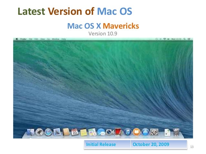The width and height of the screenshot is (206, 154).
Task: Click the 'Version 10.9' subtitle
Action: (x=103, y=34)
